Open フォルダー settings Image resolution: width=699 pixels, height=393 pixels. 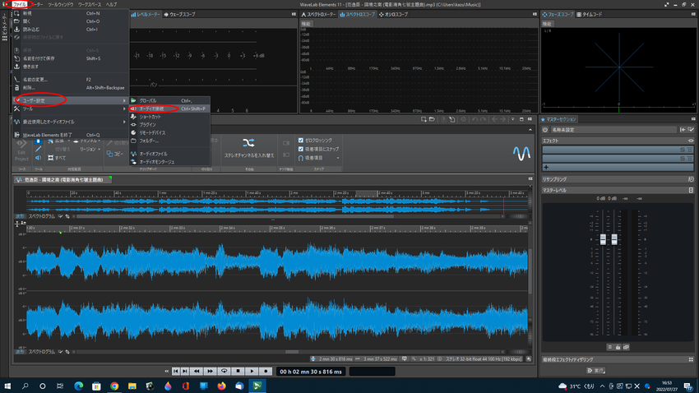(169, 141)
